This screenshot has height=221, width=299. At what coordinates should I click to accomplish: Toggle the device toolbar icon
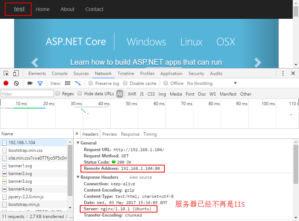(16, 74)
